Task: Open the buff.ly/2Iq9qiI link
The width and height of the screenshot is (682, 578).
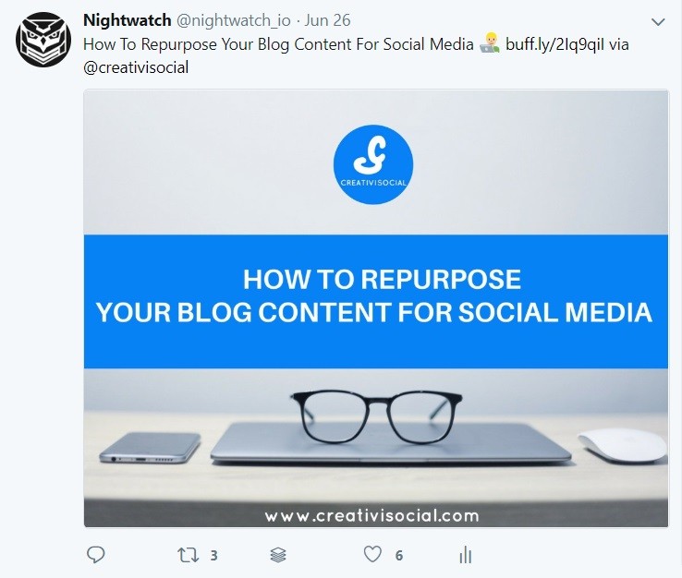Action: [x=554, y=44]
